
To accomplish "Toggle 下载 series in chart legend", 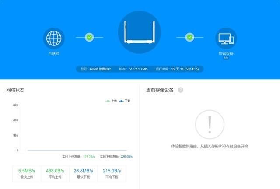I will coord(125,101).
